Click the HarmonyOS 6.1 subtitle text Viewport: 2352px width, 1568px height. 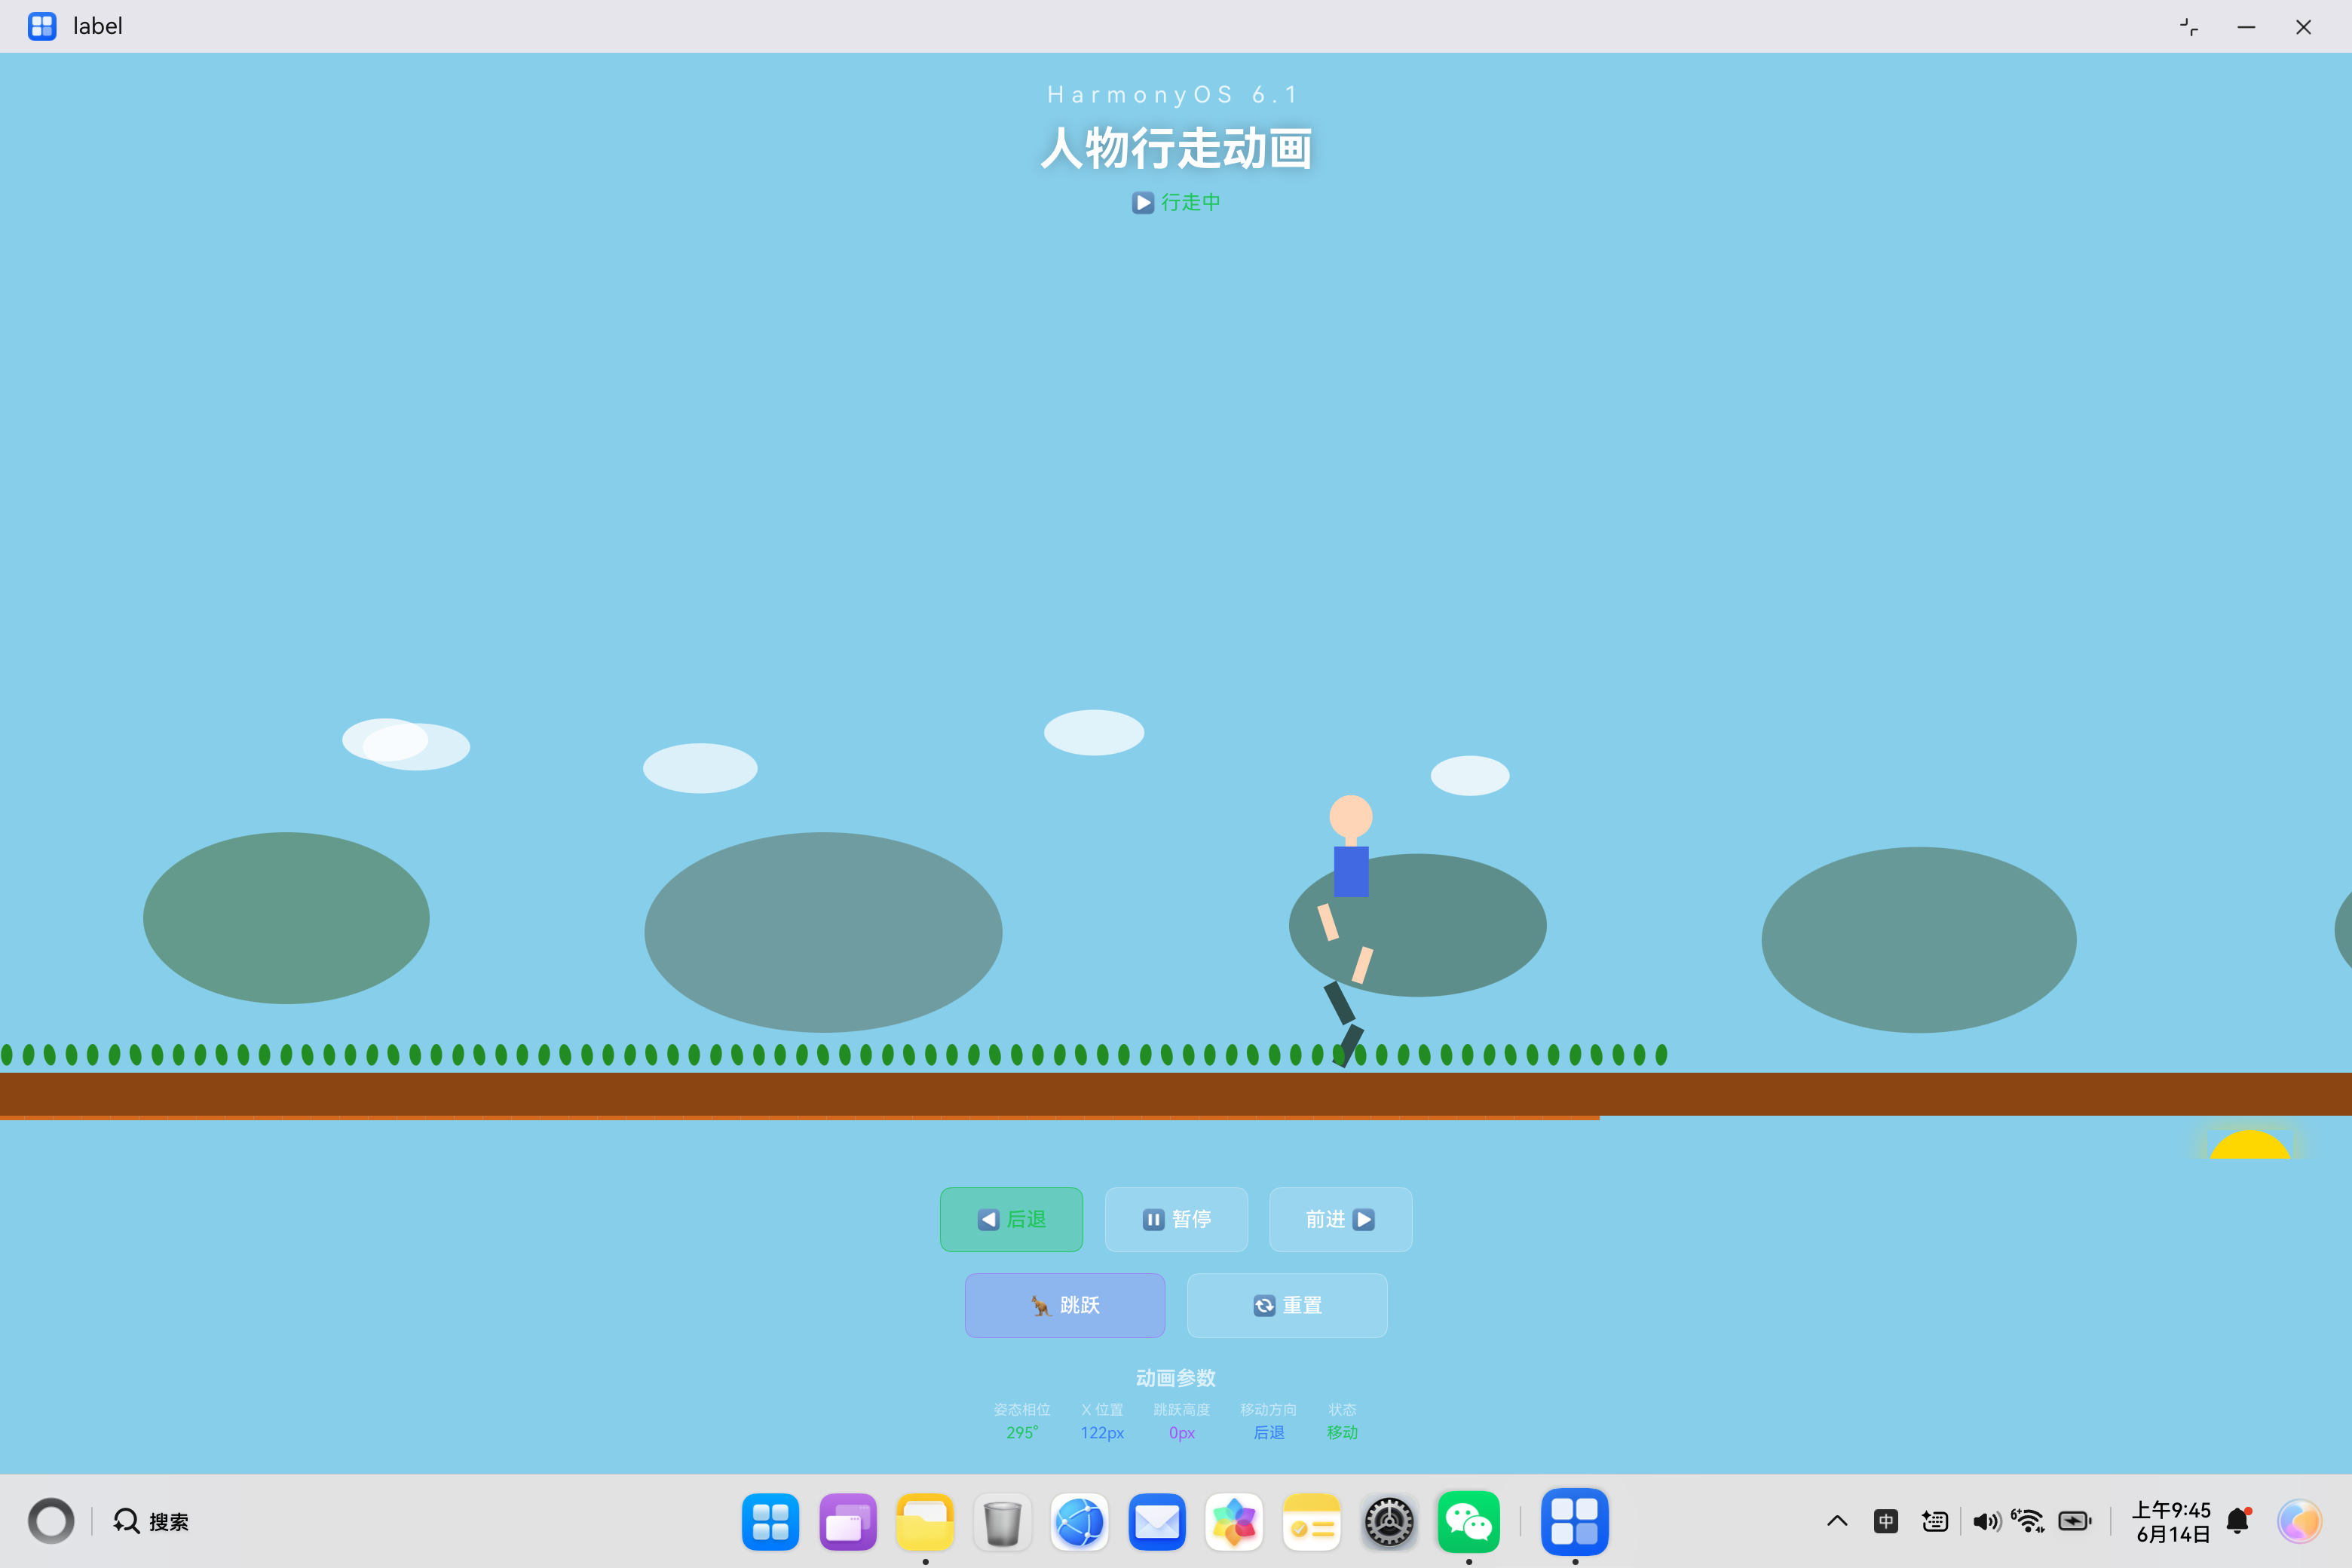(x=1174, y=95)
